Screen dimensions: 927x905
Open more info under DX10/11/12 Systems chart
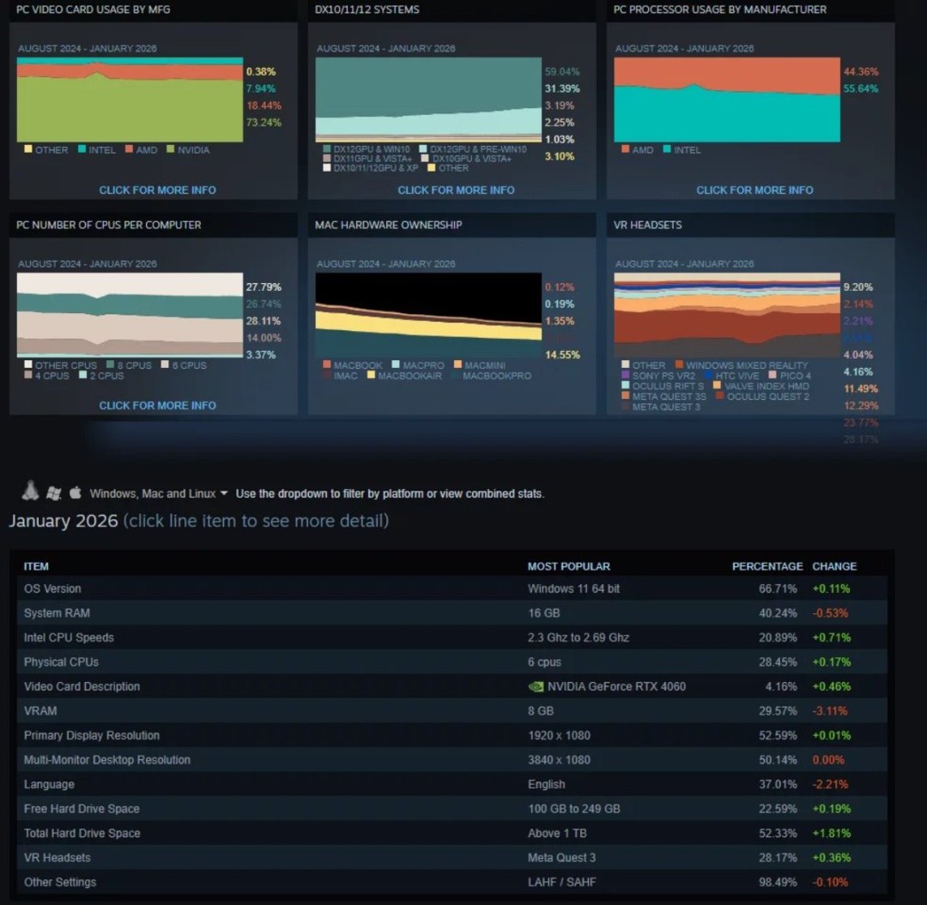pos(456,190)
